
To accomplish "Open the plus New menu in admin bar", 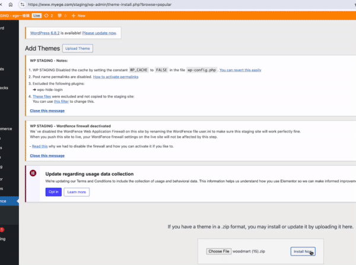I will (x=78, y=15).
